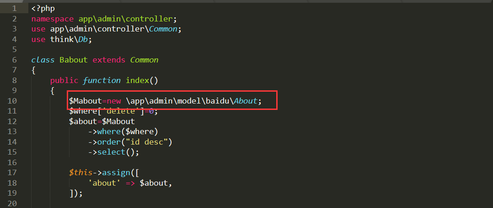Click line number 17 in the gutter
The image size is (493, 208).
[x=12, y=172]
